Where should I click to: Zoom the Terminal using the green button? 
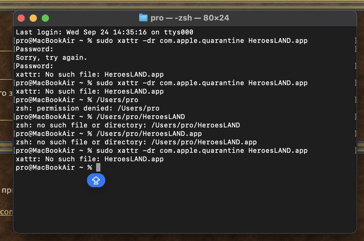point(45,18)
